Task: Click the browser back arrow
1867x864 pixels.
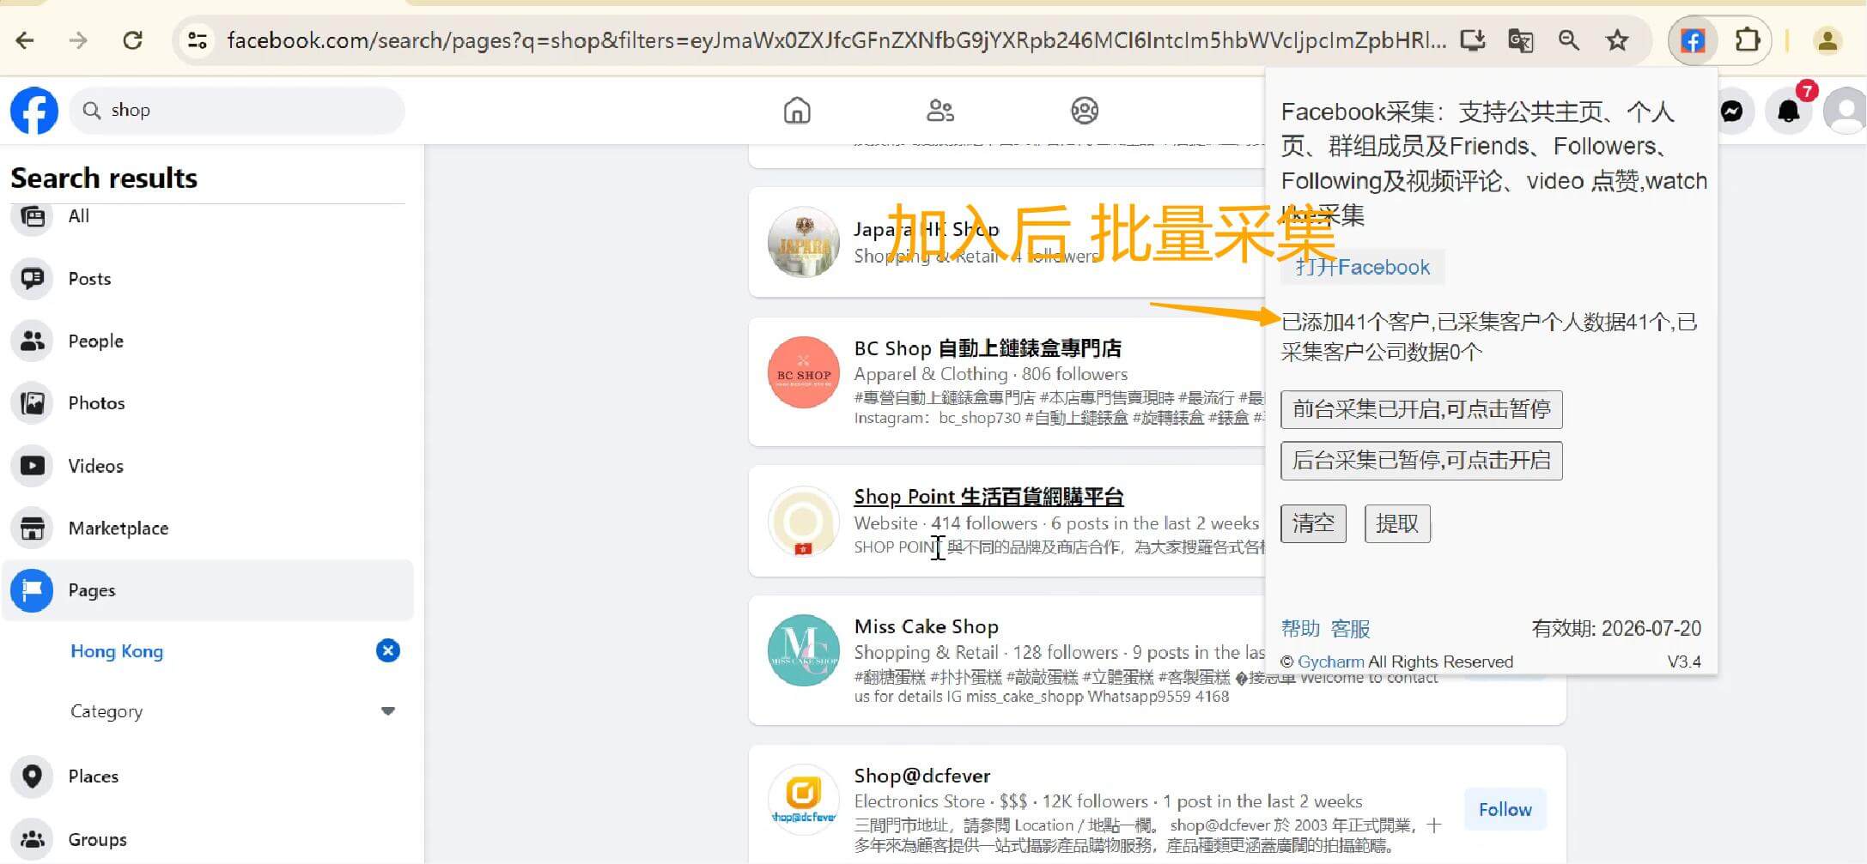Action: pyautogui.click(x=26, y=40)
